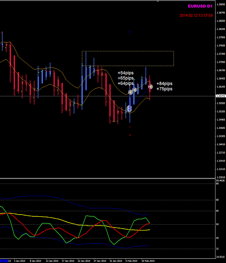Screen dimensions: 226x263
Task: Click the 1.34010 price scale value
Action: pyautogui.click(x=221, y=144)
